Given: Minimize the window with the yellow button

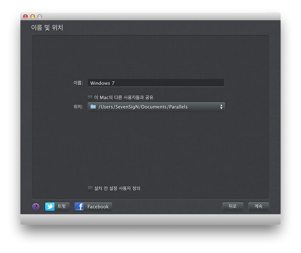Looking at the screenshot, I should click(x=33, y=16).
